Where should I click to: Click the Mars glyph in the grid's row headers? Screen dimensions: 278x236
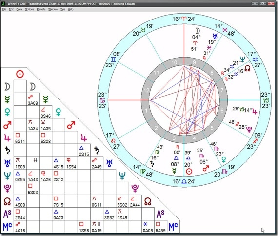pos(7,125)
